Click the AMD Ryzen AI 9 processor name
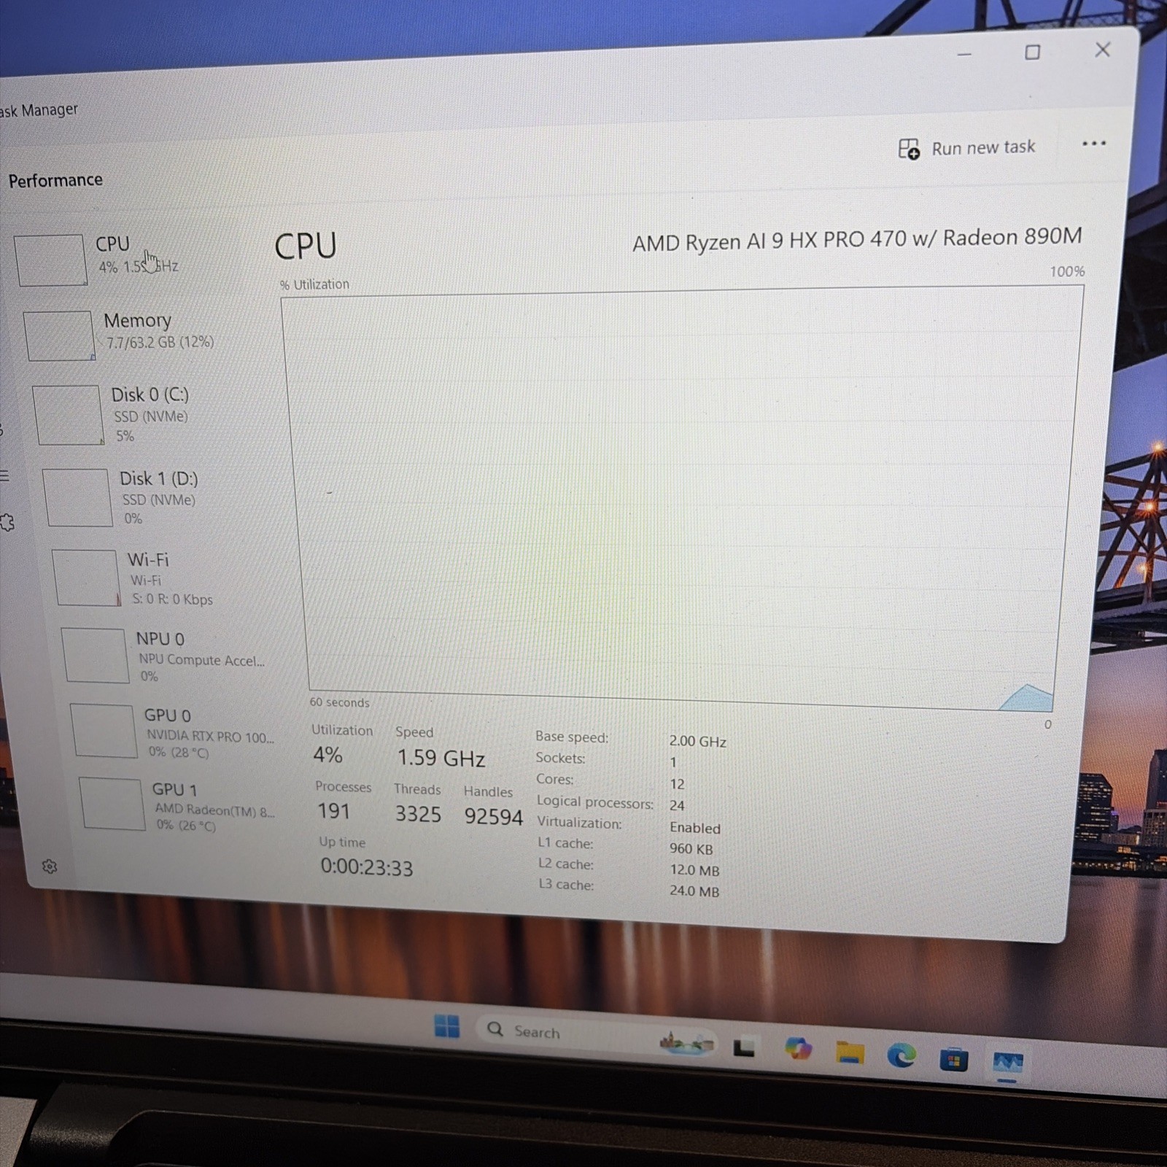 coord(857,239)
